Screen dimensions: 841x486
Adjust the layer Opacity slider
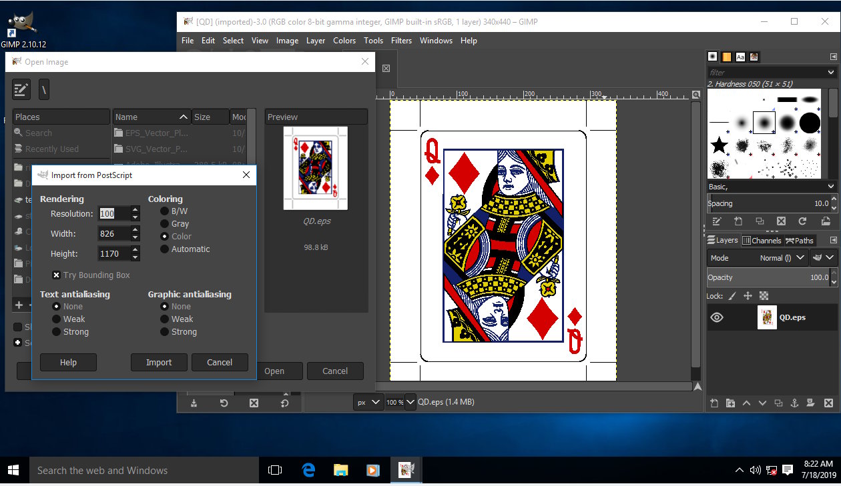coord(768,277)
